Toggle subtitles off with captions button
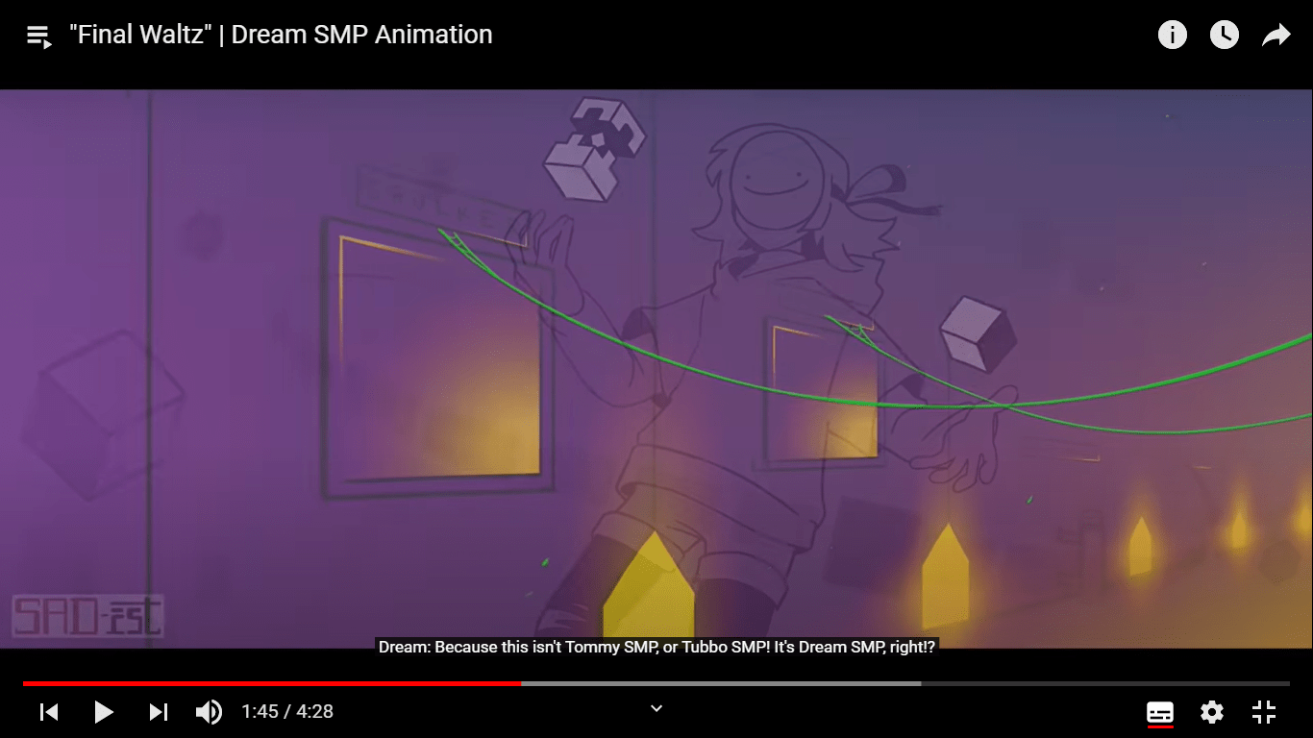This screenshot has width=1313, height=738. [x=1160, y=712]
